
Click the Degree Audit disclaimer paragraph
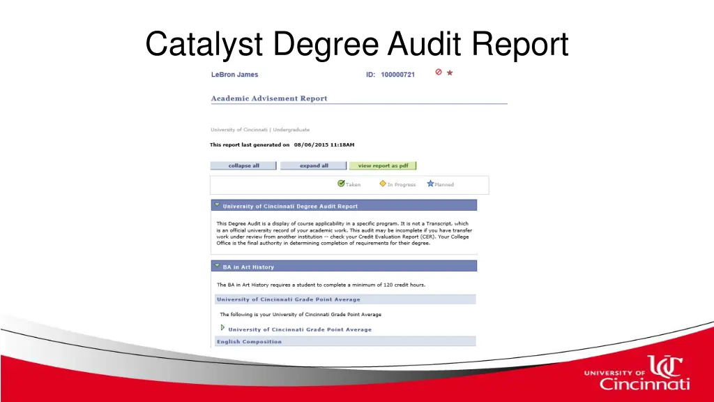[x=344, y=233]
